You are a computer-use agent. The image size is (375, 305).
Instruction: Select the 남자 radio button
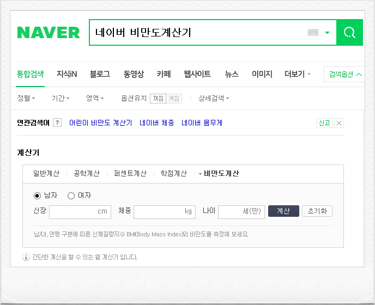click(37, 196)
